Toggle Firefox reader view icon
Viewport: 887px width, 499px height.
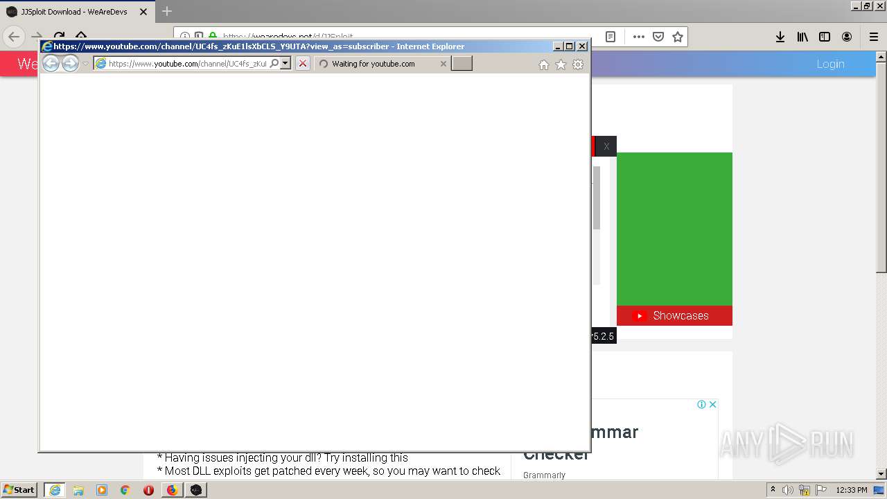click(x=611, y=37)
